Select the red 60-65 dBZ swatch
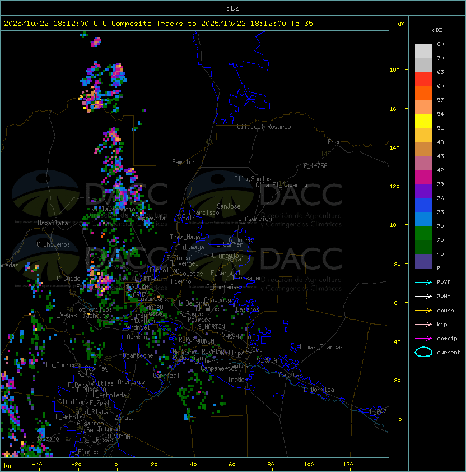 click(x=423, y=79)
